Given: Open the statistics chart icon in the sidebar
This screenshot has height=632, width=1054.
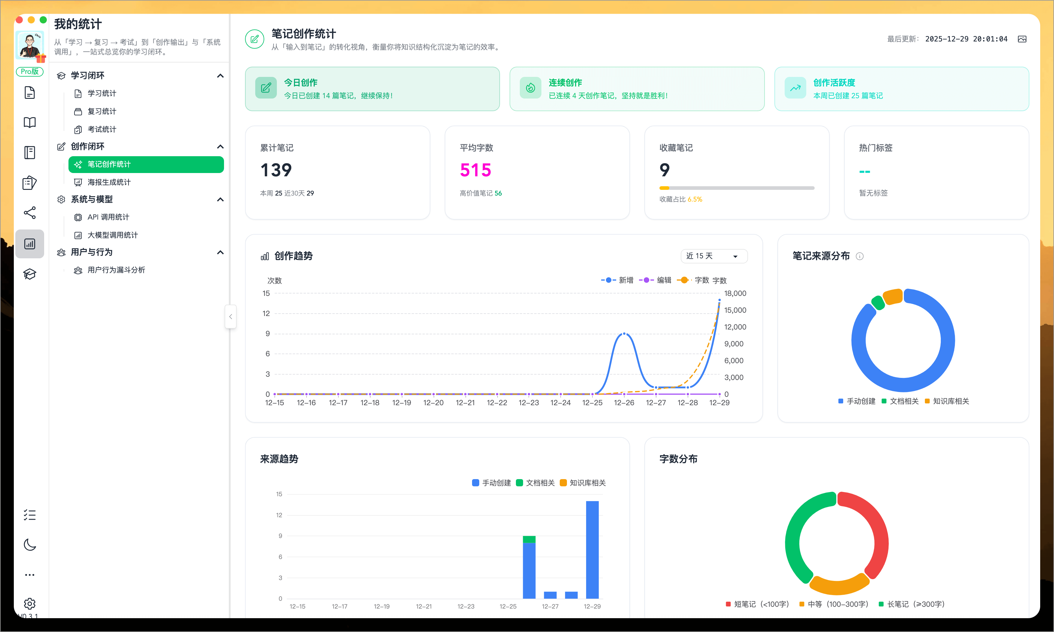Looking at the screenshot, I should [x=29, y=244].
